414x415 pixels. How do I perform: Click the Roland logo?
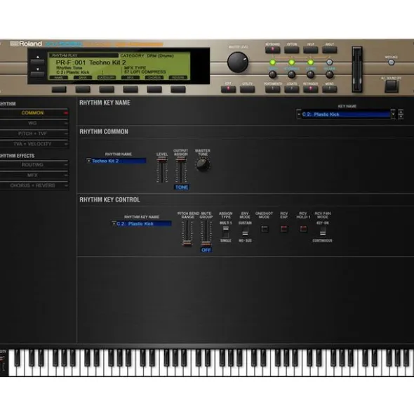pos(26,44)
